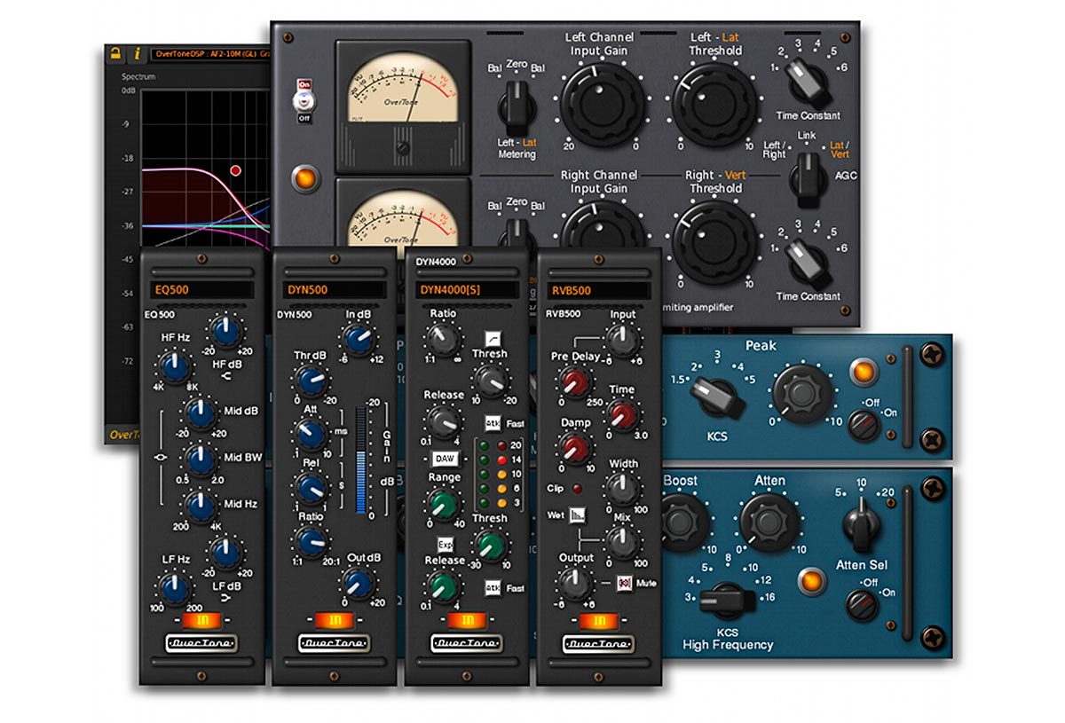
Task: Open the RVB500 preset display
Action: pyautogui.click(x=598, y=290)
